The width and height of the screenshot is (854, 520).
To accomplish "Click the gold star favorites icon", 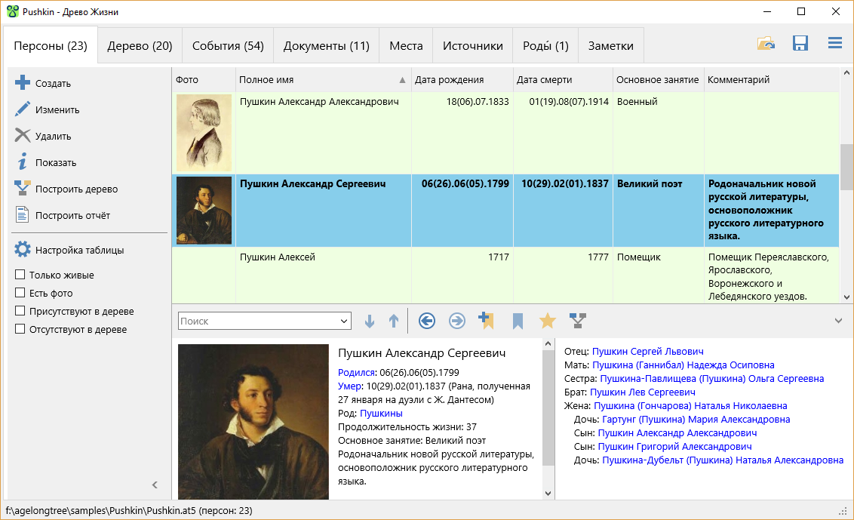I will pyautogui.click(x=548, y=322).
